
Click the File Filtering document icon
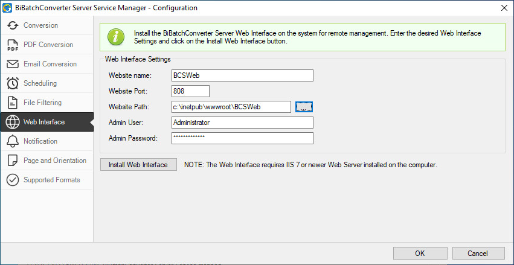click(x=13, y=103)
